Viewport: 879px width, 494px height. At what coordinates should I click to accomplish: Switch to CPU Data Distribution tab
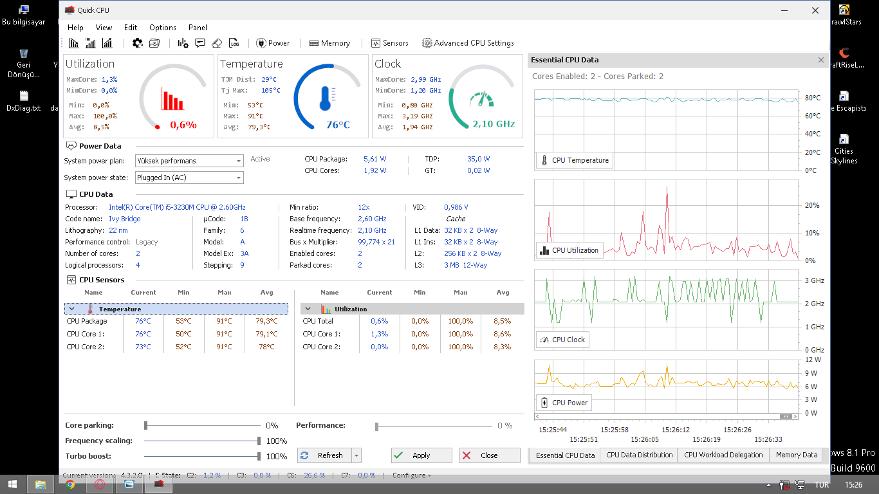pyautogui.click(x=640, y=455)
